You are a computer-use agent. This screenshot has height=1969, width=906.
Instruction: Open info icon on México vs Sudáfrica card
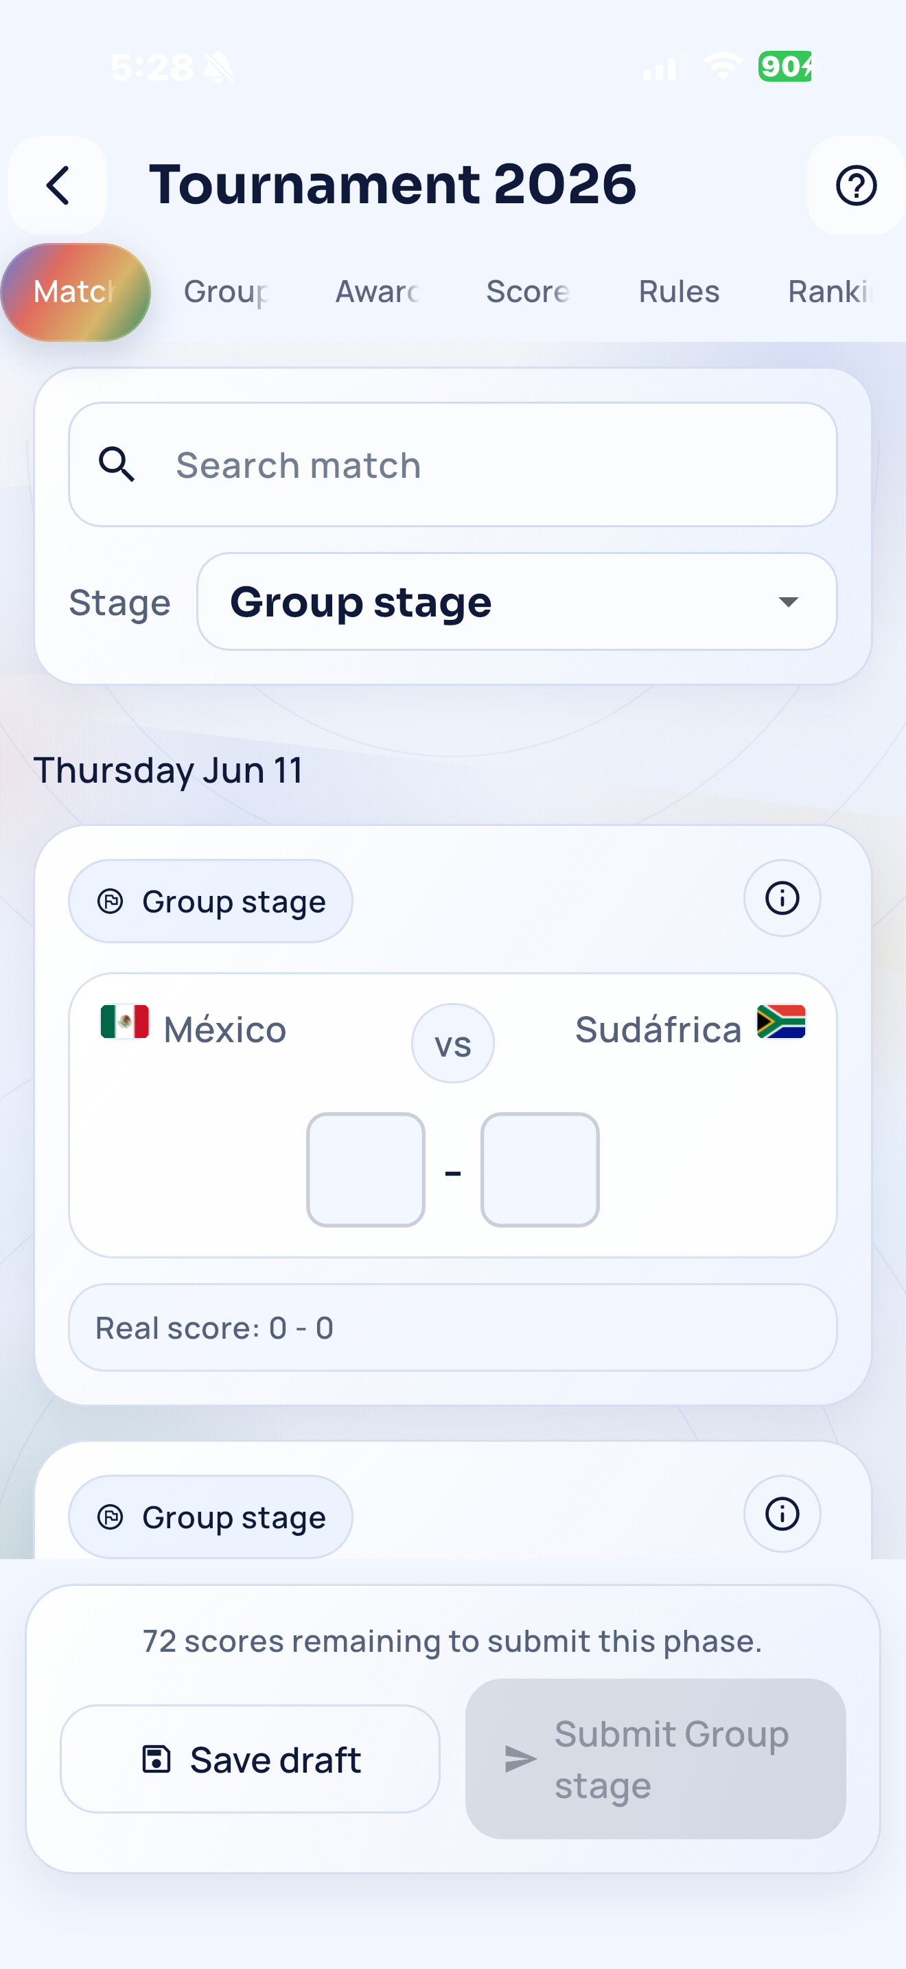782,898
